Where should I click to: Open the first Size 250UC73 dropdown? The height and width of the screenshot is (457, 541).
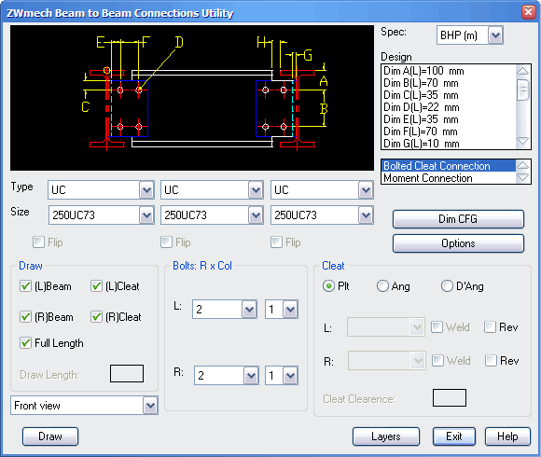coord(101,215)
